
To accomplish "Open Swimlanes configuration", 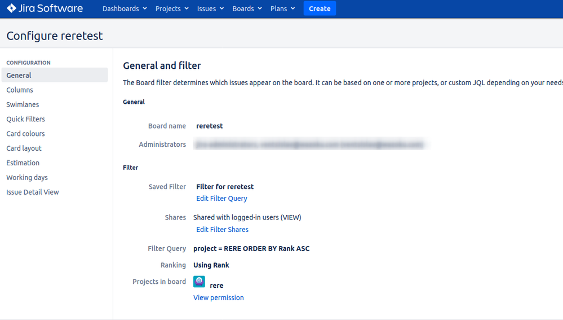I will [23, 104].
